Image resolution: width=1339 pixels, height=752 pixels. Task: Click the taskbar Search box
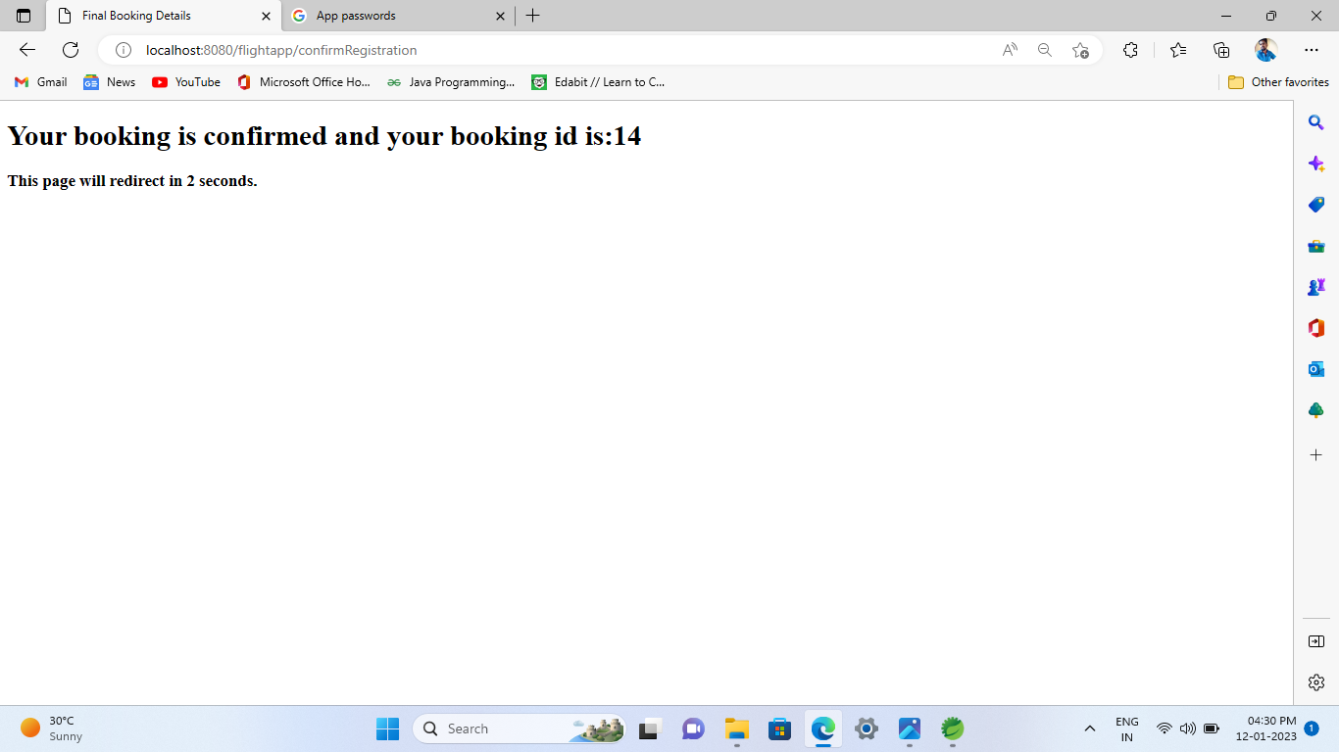(x=520, y=728)
